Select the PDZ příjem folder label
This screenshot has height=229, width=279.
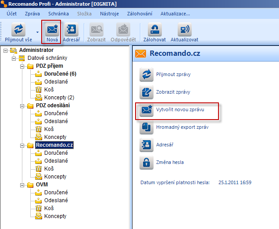(x=50, y=66)
